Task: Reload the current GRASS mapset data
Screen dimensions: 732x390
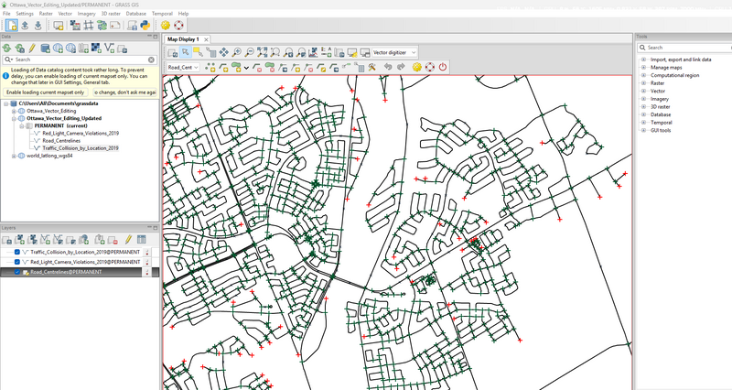Action: tap(19, 48)
